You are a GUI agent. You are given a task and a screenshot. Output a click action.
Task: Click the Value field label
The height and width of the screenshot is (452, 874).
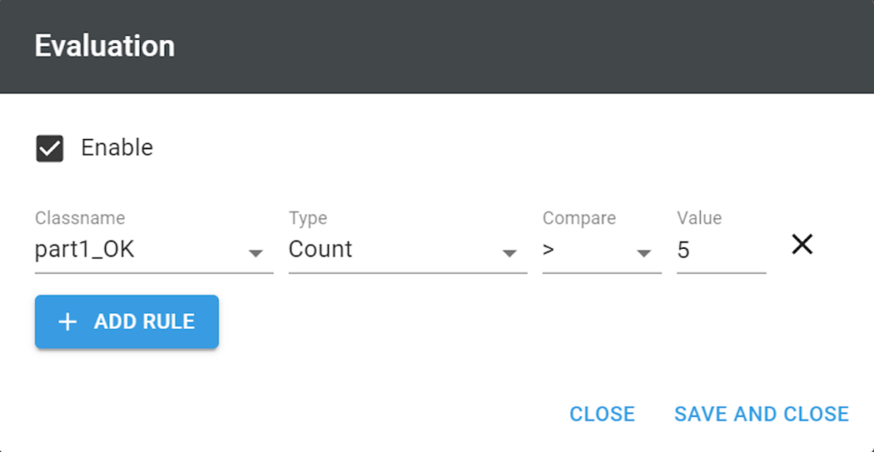[699, 218]
